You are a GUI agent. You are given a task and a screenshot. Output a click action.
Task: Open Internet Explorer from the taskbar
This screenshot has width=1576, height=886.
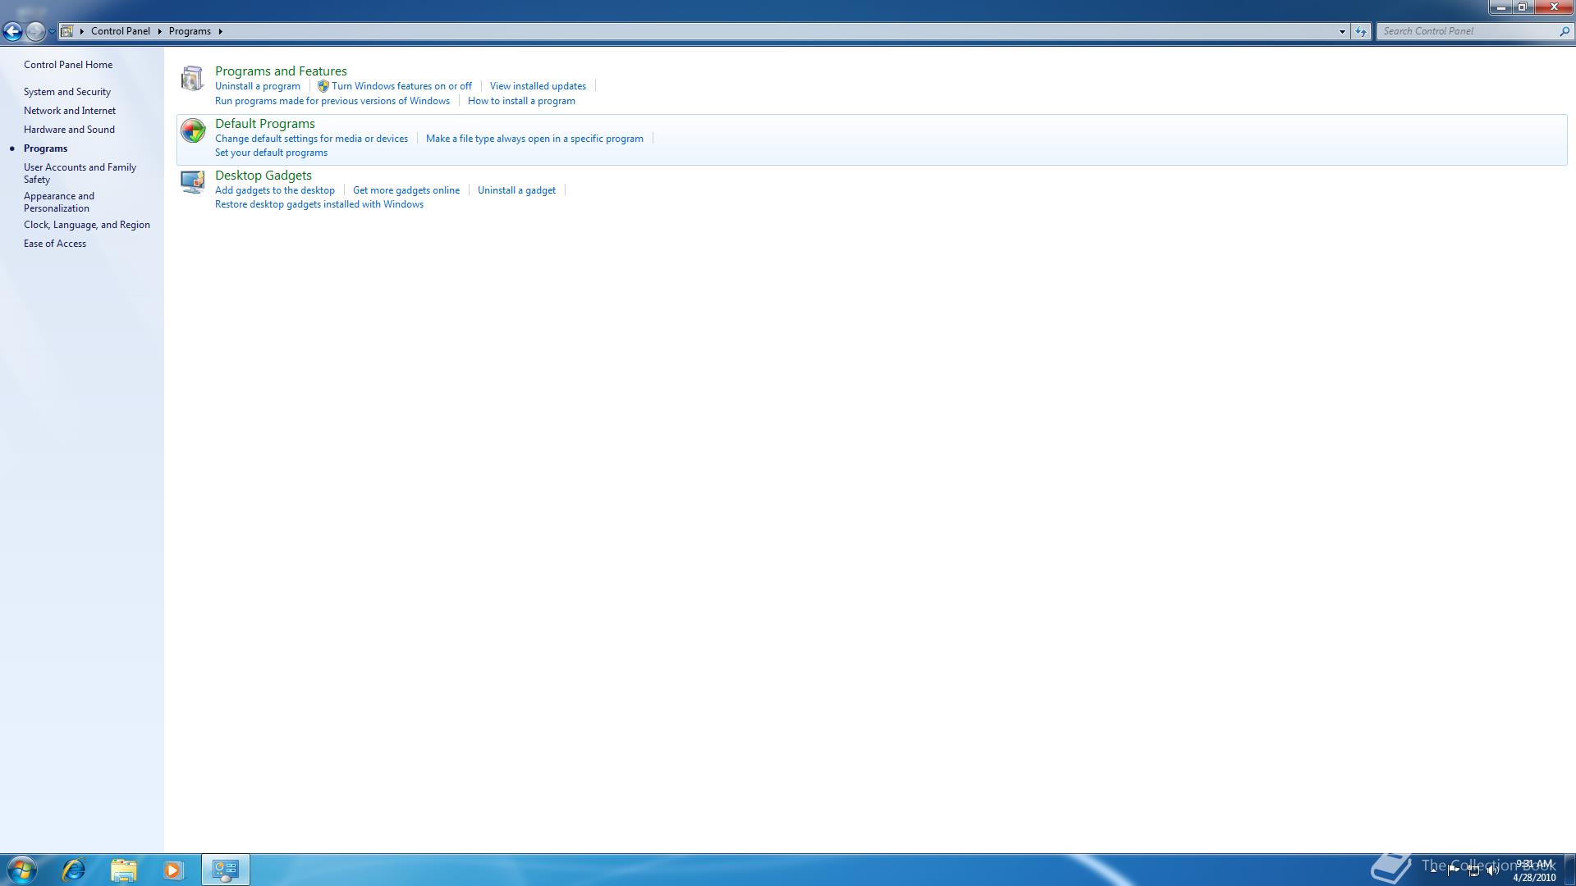pyautogui.click(x=74, y=870)
